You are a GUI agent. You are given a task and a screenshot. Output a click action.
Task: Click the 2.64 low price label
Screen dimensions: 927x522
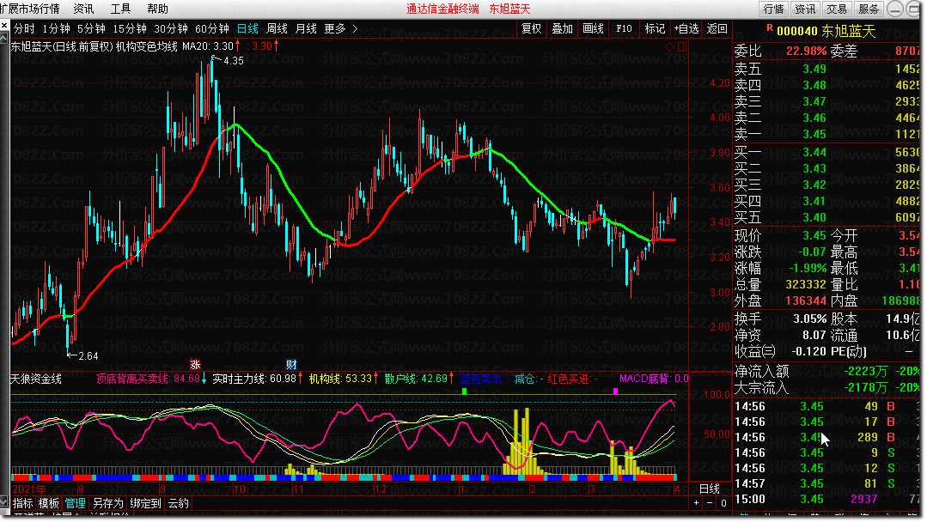[88, 355]
